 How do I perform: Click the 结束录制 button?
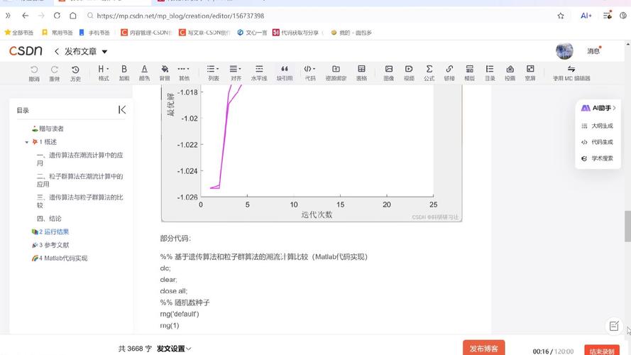[x=602, y=350]
